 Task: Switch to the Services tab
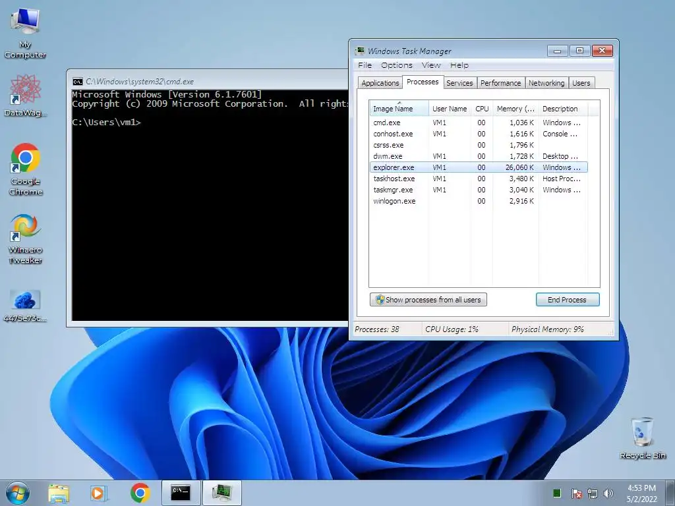pyautogui.click(x=459, y=83)
